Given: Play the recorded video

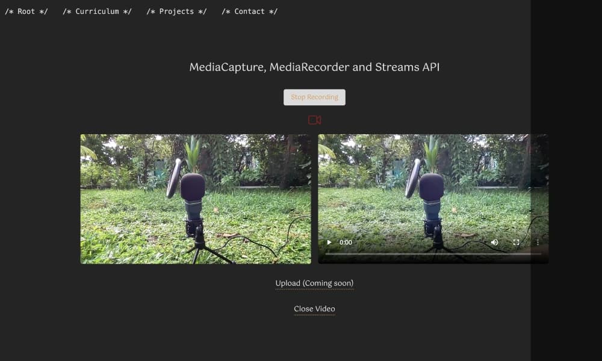Looking at the screenshot, I should pyautogui.click(x=329, y=242).
